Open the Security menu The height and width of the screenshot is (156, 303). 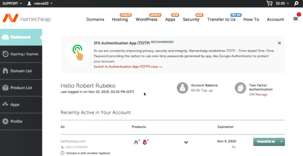191,19
